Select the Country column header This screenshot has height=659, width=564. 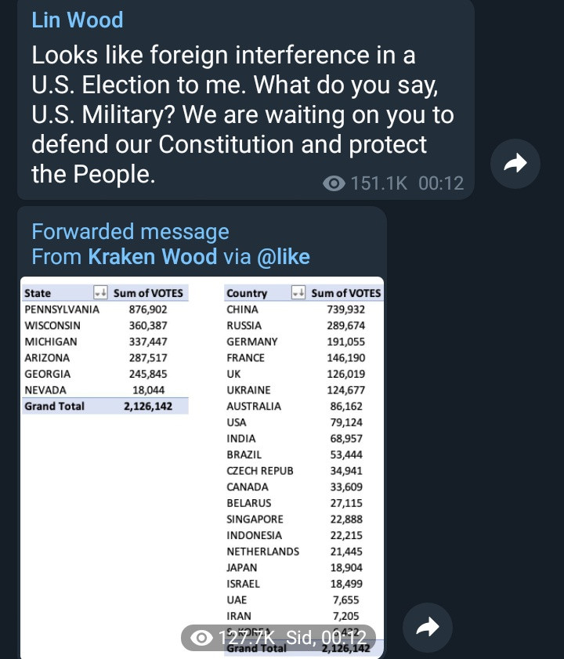point(247,293)
